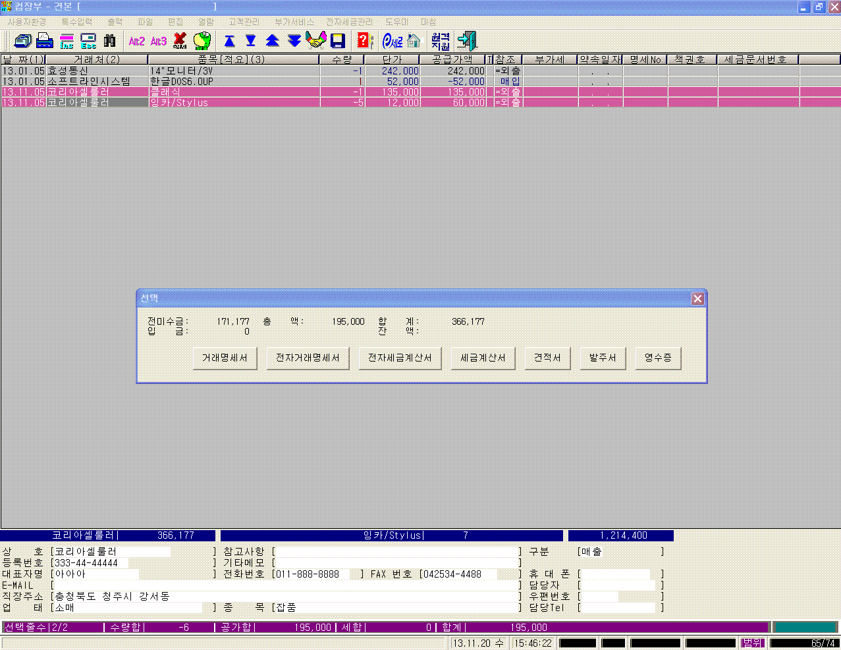This screenshot has width=841, height=650.
Task: Click the e세로 toolbar icon
Action: (x=393, y=41)
